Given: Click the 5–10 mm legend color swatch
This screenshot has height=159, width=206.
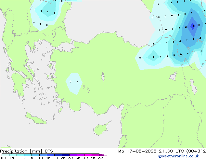Looking at the screenshot, I should tap(35, 155).
